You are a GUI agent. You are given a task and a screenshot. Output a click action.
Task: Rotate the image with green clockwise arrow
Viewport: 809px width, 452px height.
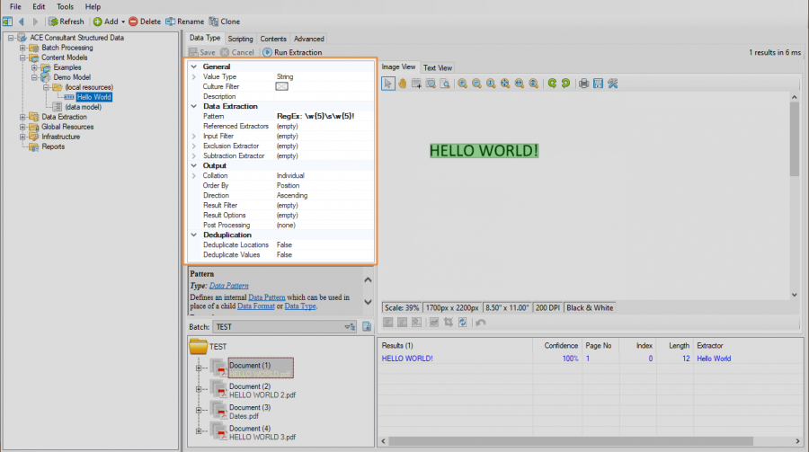pyautogui.click(x=565, y=84)
